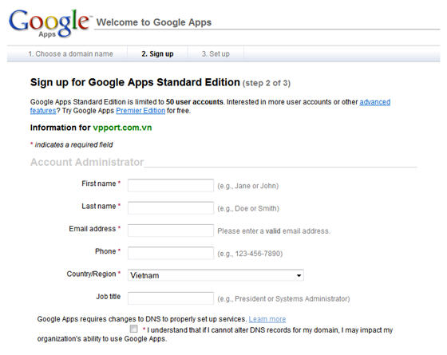The height and width of the screenshot is (355, 447).
Task: Focus the Phone input field
Action: click(171, 253)
